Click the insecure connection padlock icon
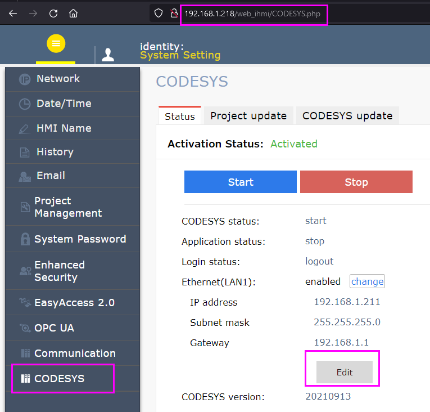430x412 pixels. pos(174,13)
